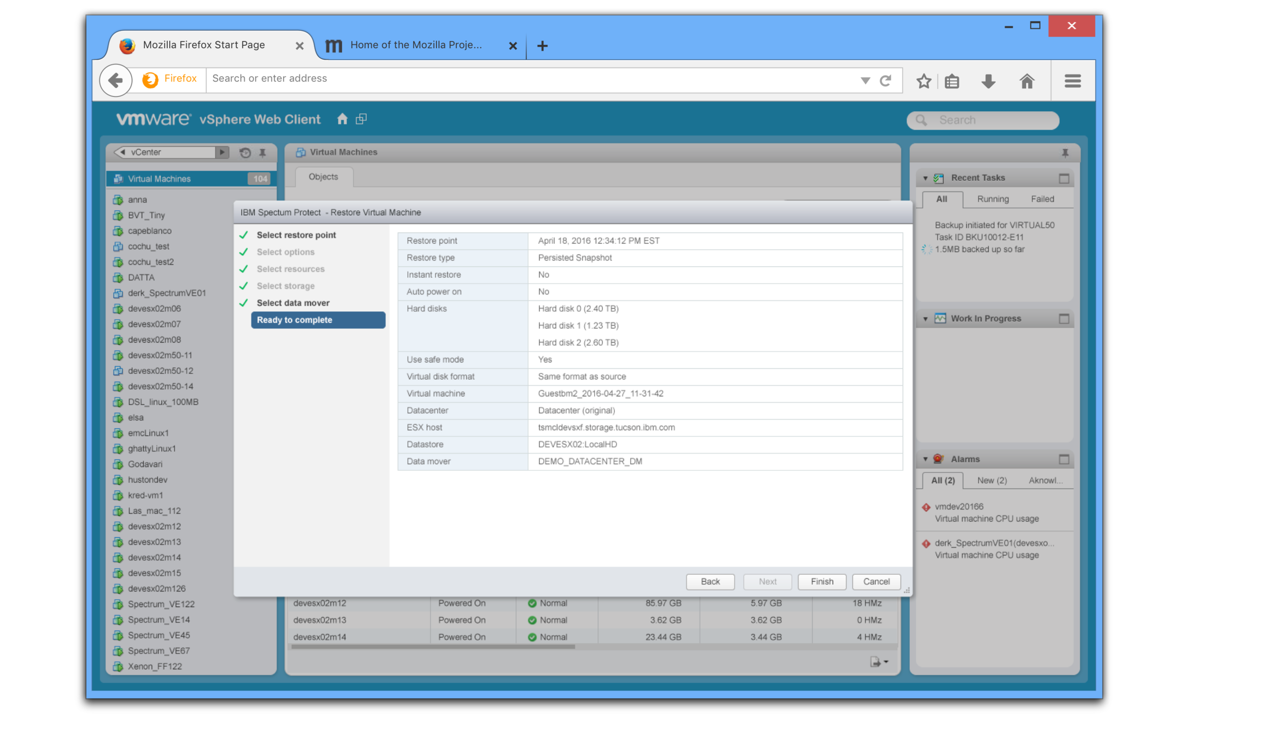This screenshot has height=749, width=1270.
Task: Click the resize grip of restore dialog
Action: pos(907,591)
